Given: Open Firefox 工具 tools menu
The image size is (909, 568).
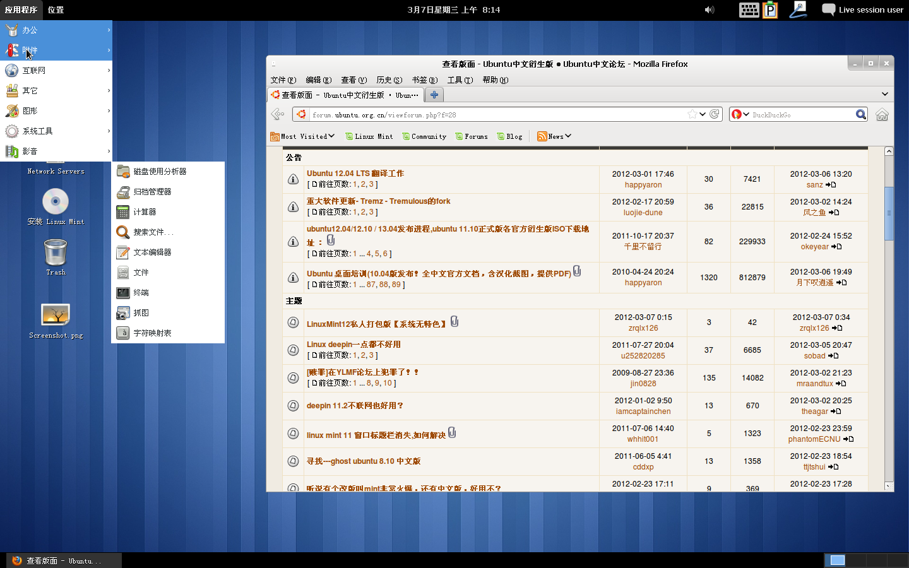Looking at the screenshot, I should coord(460,80).
